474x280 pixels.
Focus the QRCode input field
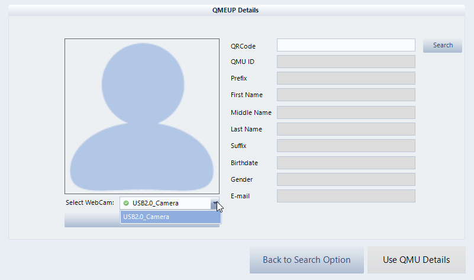coord(346,46)
